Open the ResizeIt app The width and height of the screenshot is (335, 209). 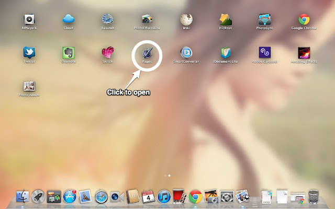pos(108,19)
